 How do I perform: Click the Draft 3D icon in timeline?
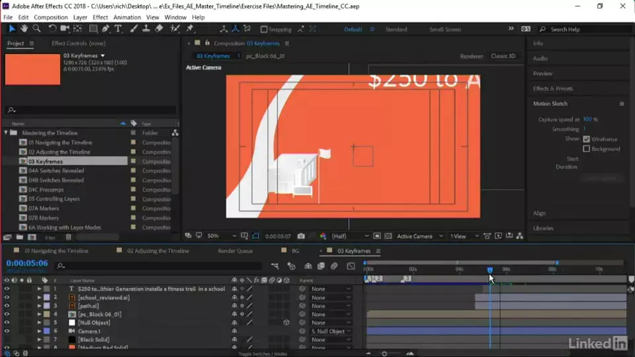[291, 266]
